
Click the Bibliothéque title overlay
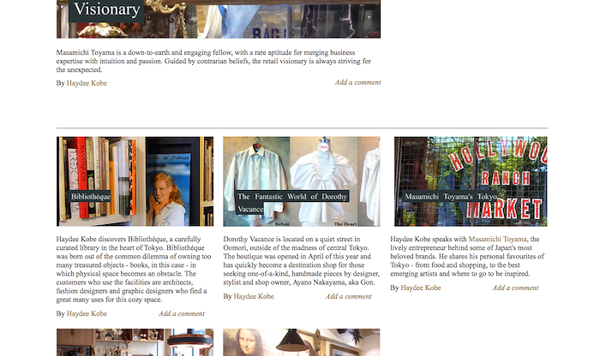coord(90,197)
